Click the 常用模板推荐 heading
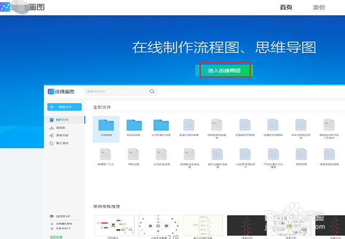The image size is (345, 239). (x=106, y=206)
